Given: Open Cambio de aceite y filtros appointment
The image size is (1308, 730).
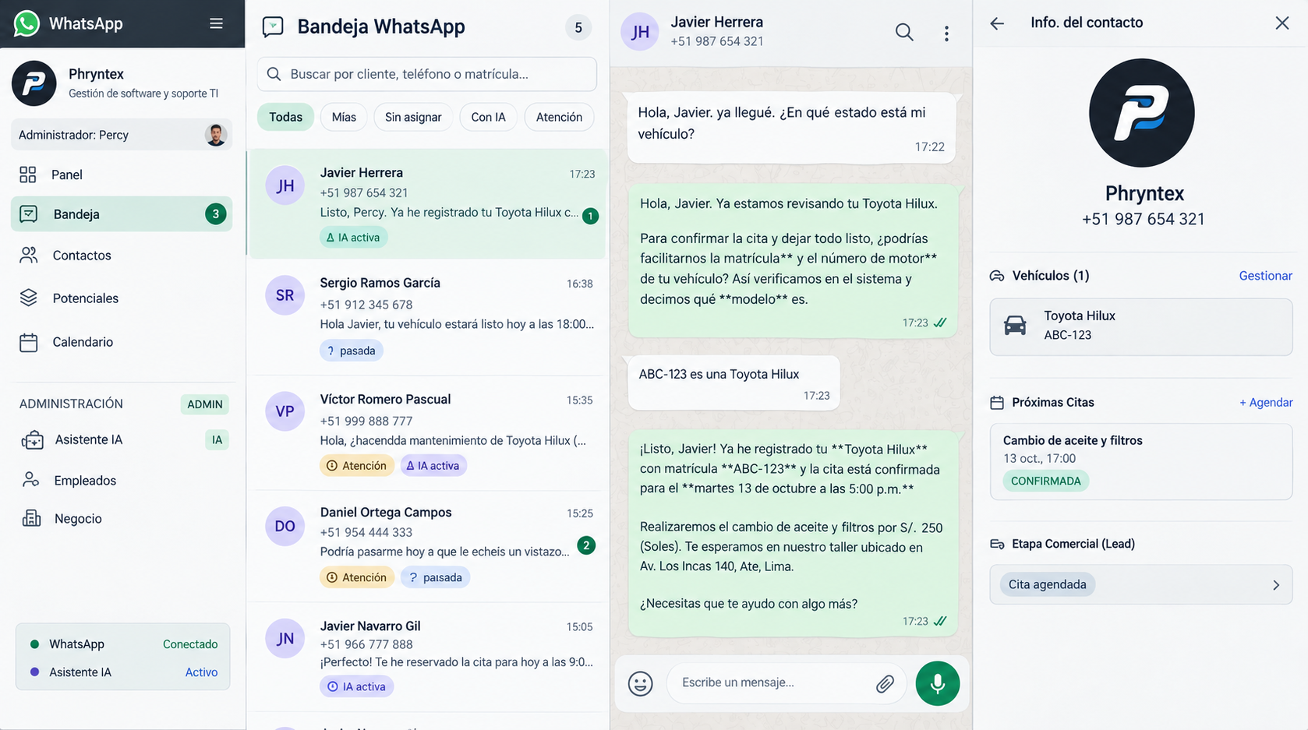Looking at the screenshot, I should [x=1141, y=461].
